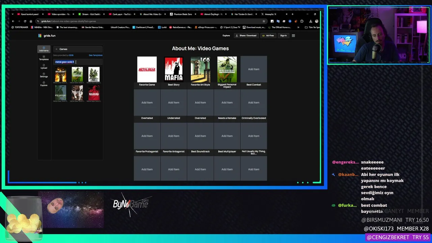The height and width of the screenshot is (243, 432).
Task: Add an item to Best Multiplayer
Action: coord(227,136)
